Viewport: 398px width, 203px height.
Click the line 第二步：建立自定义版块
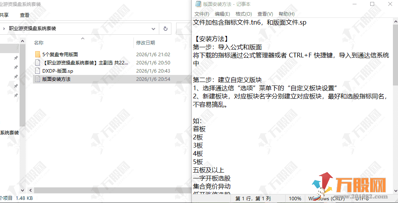[227, 80]
